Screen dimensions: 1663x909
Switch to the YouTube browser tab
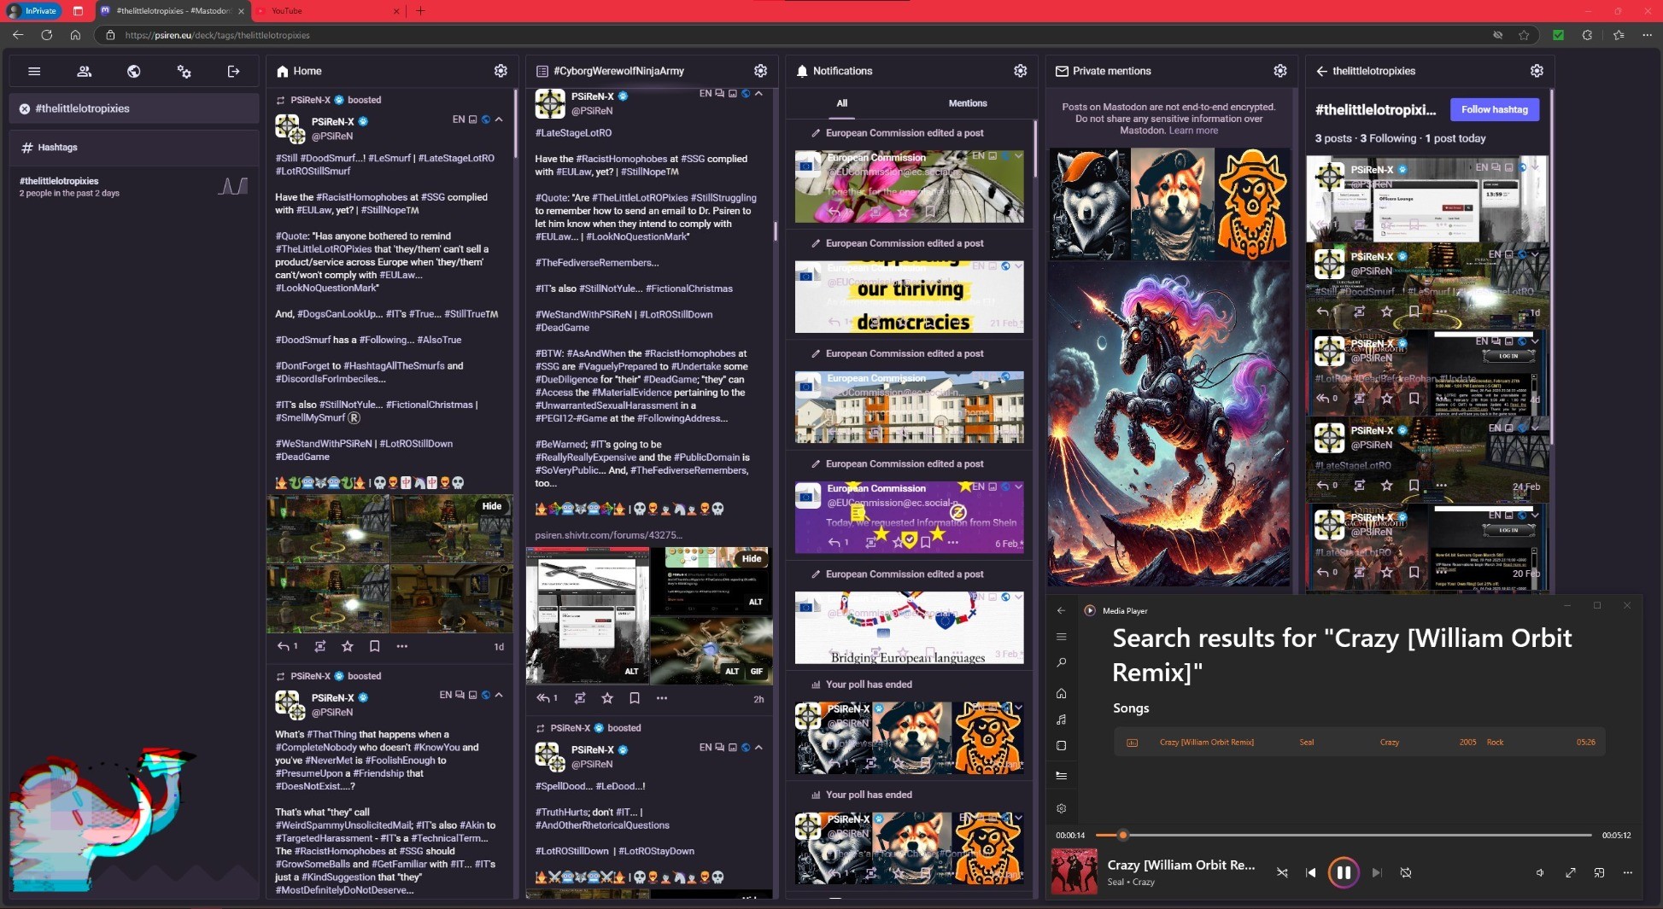pos(330,11)
